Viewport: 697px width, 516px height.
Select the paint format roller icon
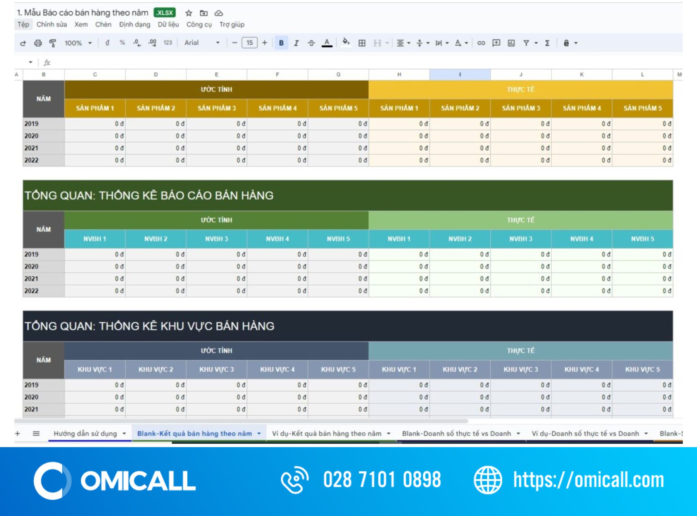click(x=52, y=43)
